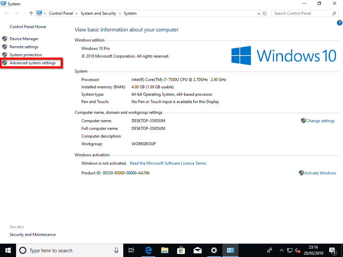Viewport: 343px width, 257px height.
Task: Click the System window title bar icon
Action: (x=3, y=4)
